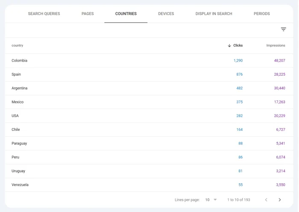This screenshot has height=212, width=299.
Task: Click Uruguay clicks value 81
Action: coord(240,171)
